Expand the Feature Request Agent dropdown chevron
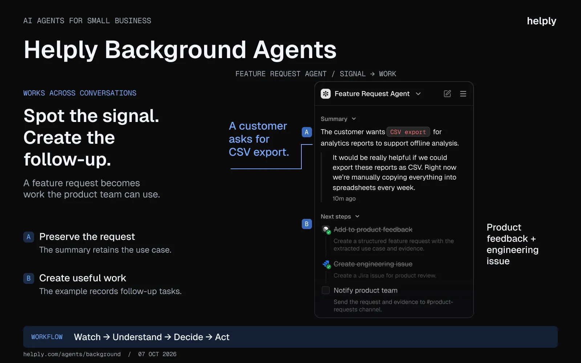 pos(418,94)
